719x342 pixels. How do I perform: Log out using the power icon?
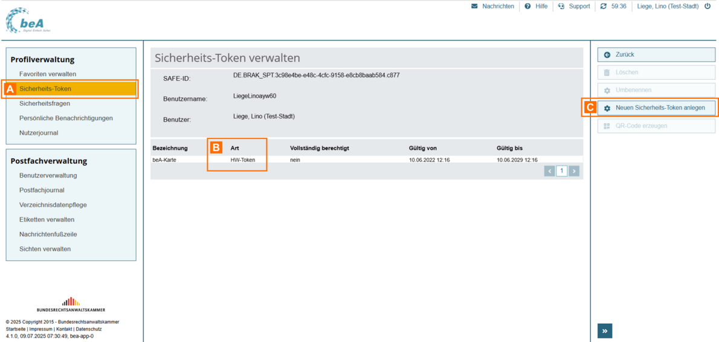(708, 7)
